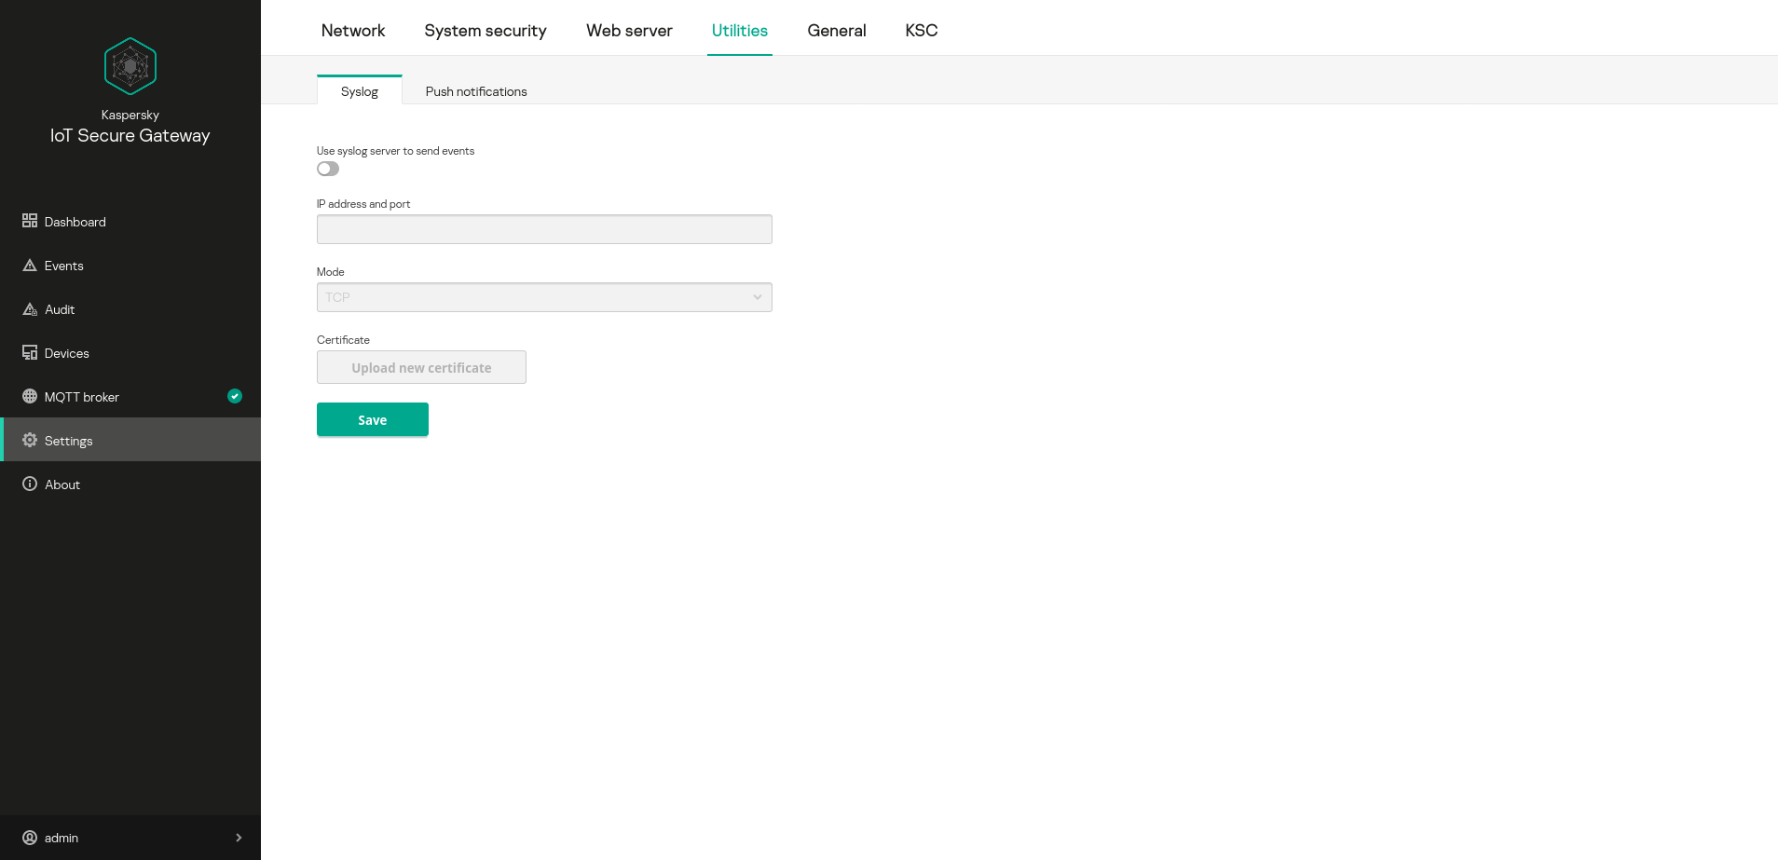
Task: Open Dashboard via its grid icon
Action: (x=30, y=221)
